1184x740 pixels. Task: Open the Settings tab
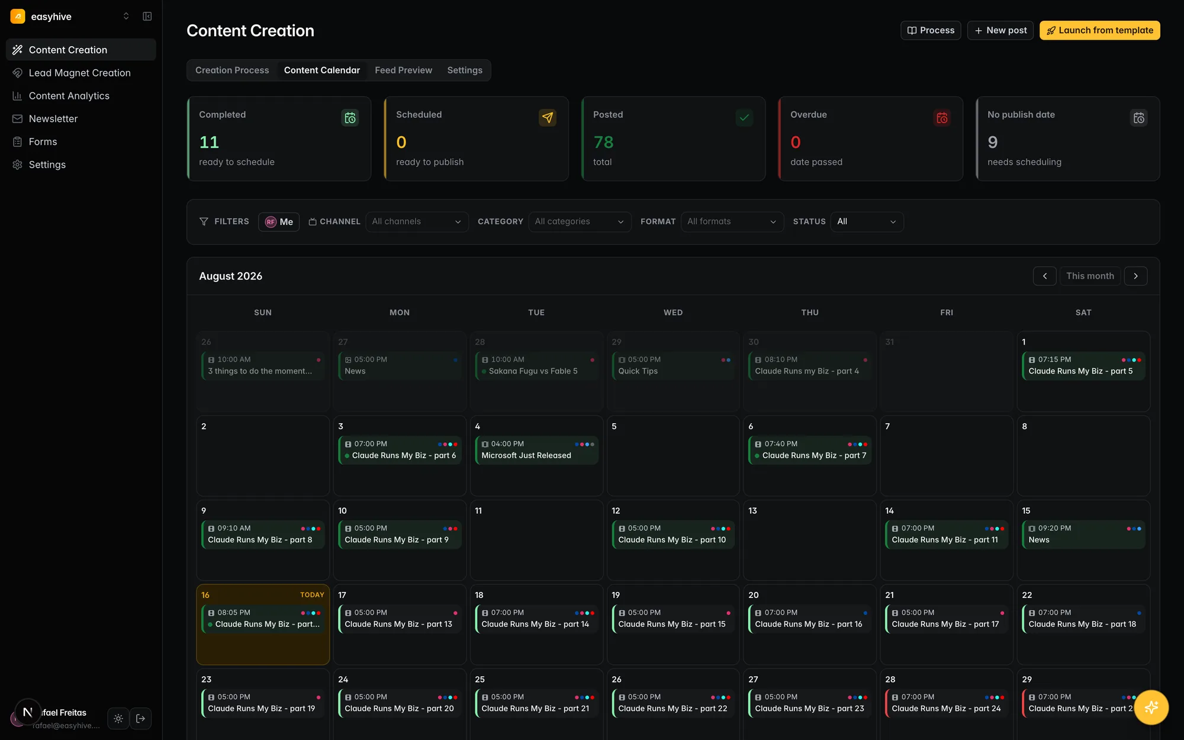pos(465,70)
